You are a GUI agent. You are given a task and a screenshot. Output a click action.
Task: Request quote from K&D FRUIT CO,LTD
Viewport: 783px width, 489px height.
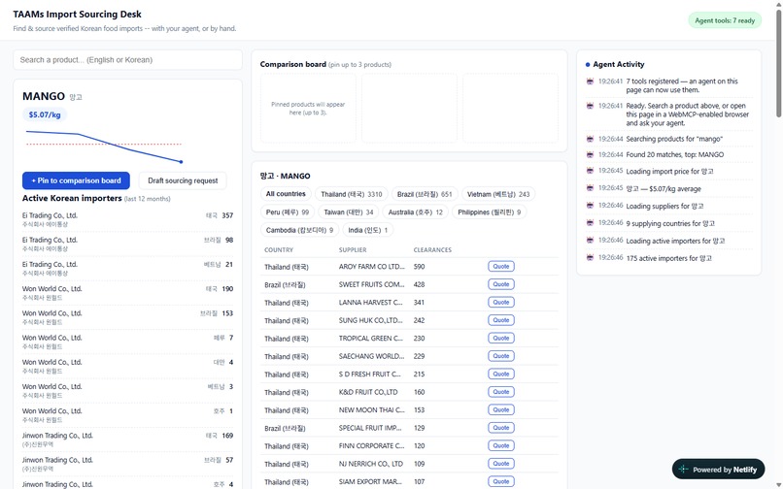point(501,392)
